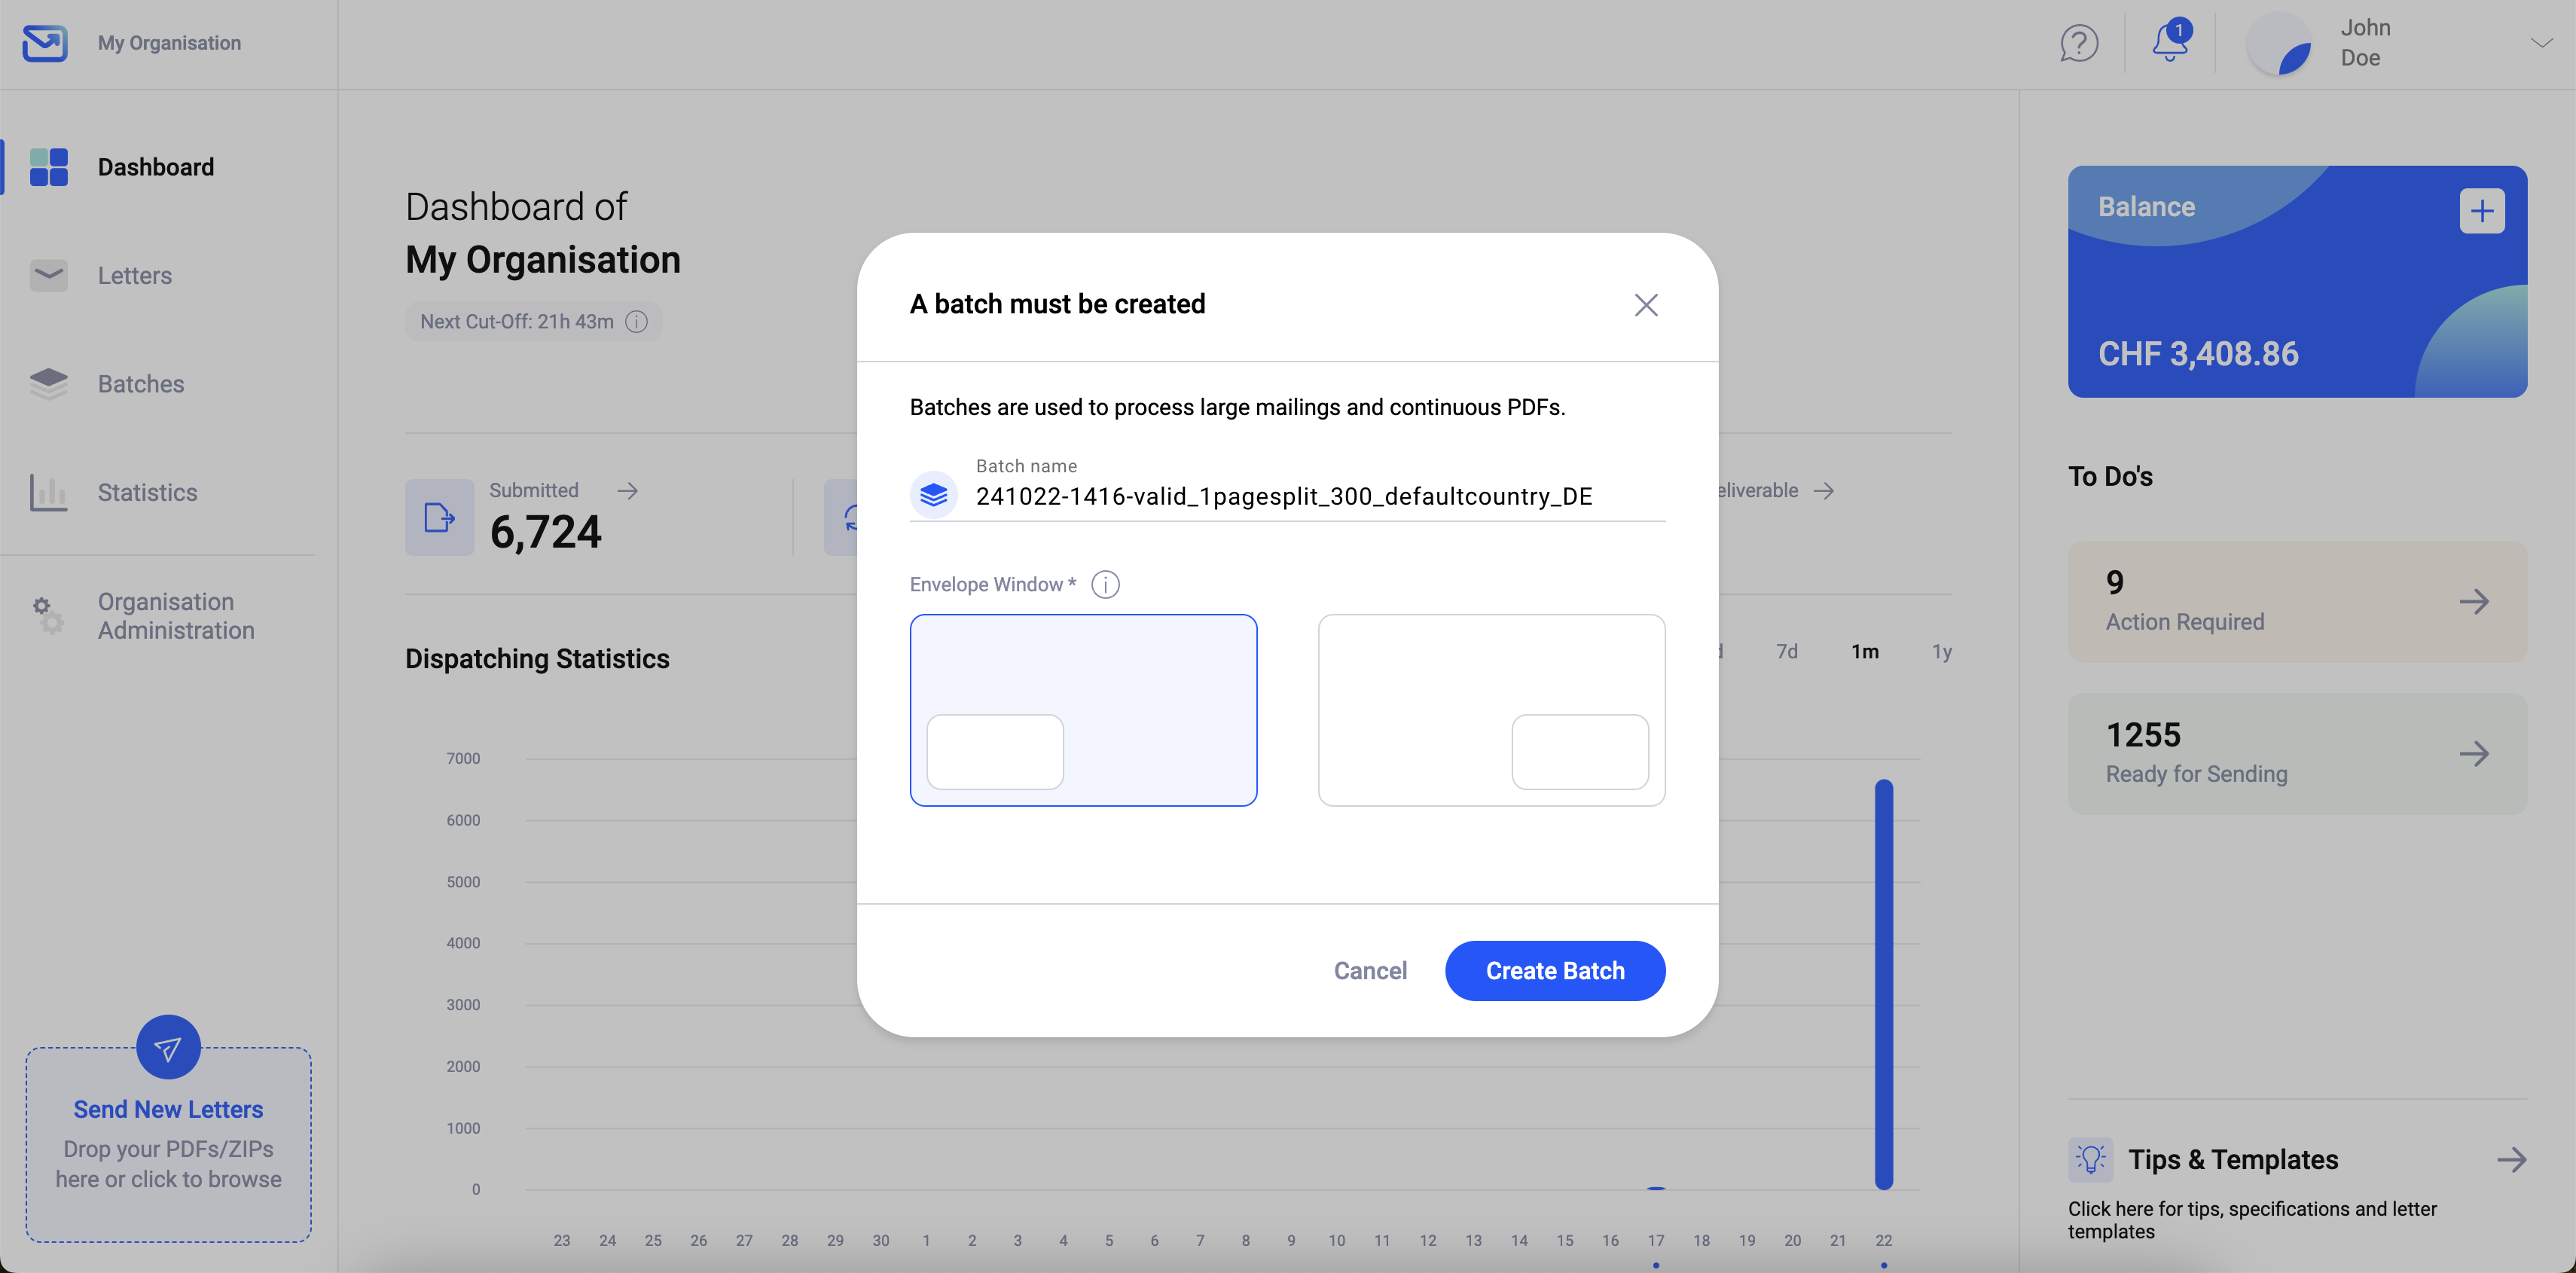
Task: Open the Ready for Sending arrow
Action: (2473, 753)
